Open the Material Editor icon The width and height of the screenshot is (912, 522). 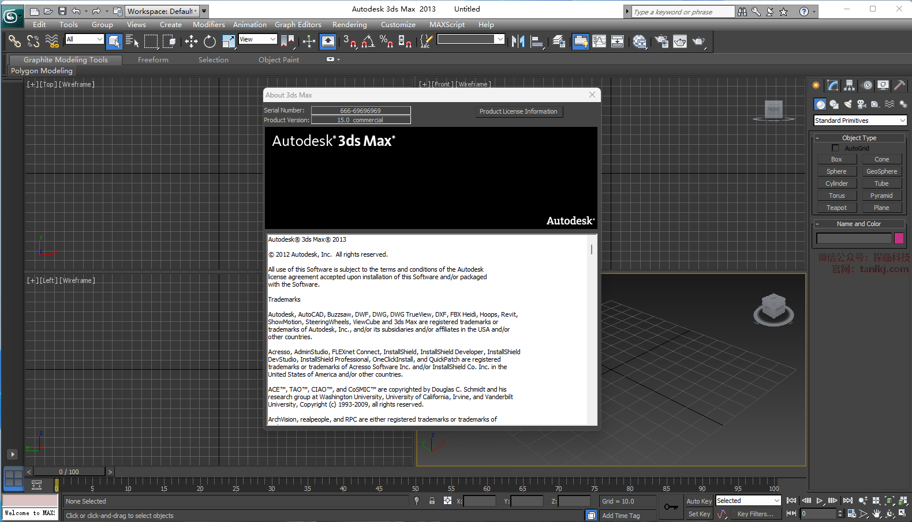640,42
